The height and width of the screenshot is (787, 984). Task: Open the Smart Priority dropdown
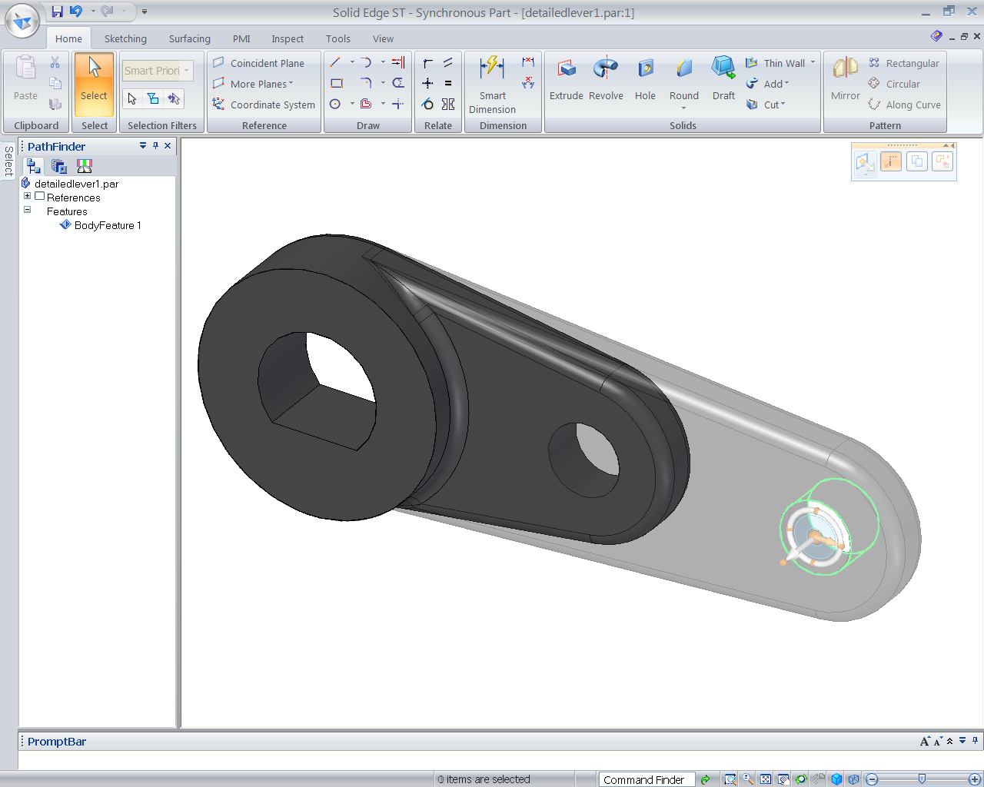click(187, 71)
